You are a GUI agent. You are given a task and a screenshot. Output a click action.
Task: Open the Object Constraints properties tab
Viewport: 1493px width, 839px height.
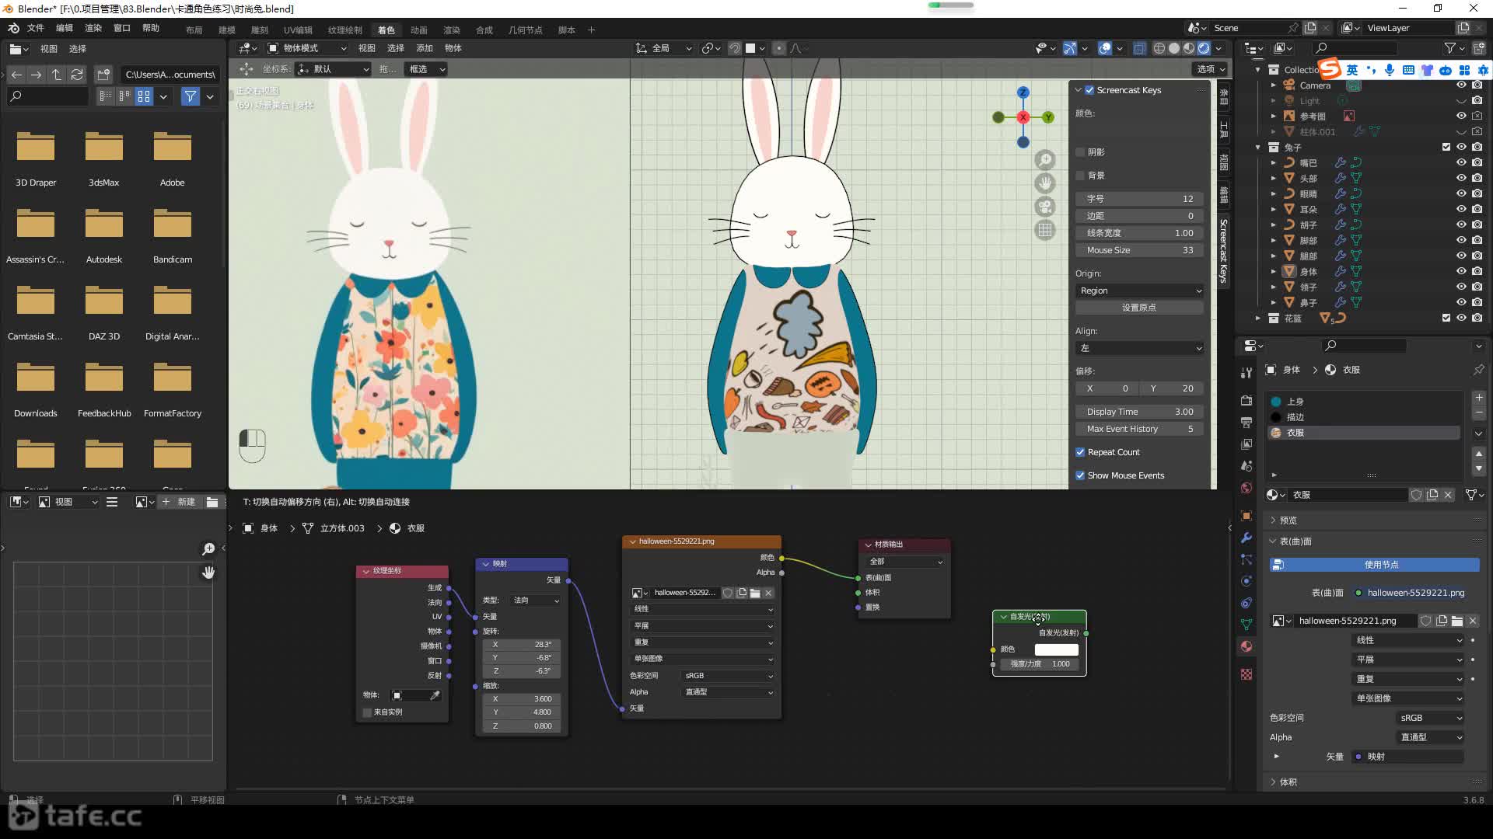pos(1246,603)
